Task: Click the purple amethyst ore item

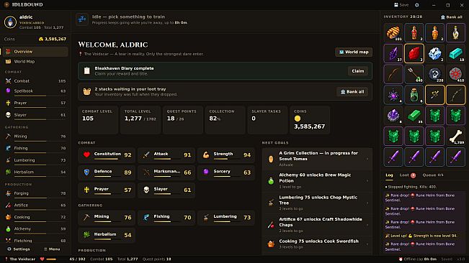Action: click(393, 116)
